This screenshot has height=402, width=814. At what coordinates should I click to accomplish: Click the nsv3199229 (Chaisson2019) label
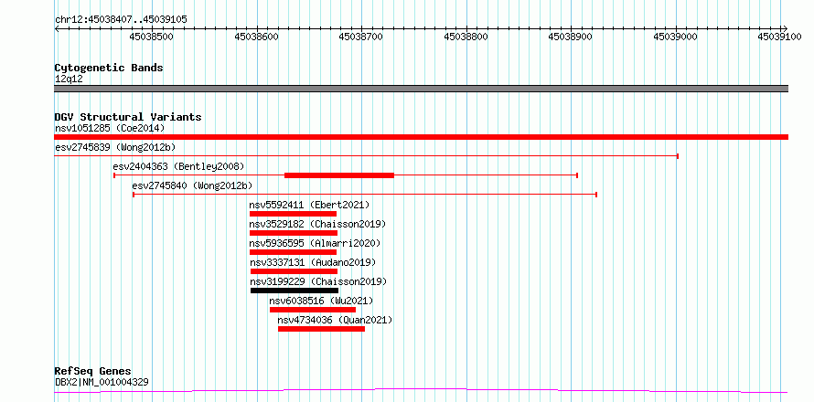[x=319, y=281]
